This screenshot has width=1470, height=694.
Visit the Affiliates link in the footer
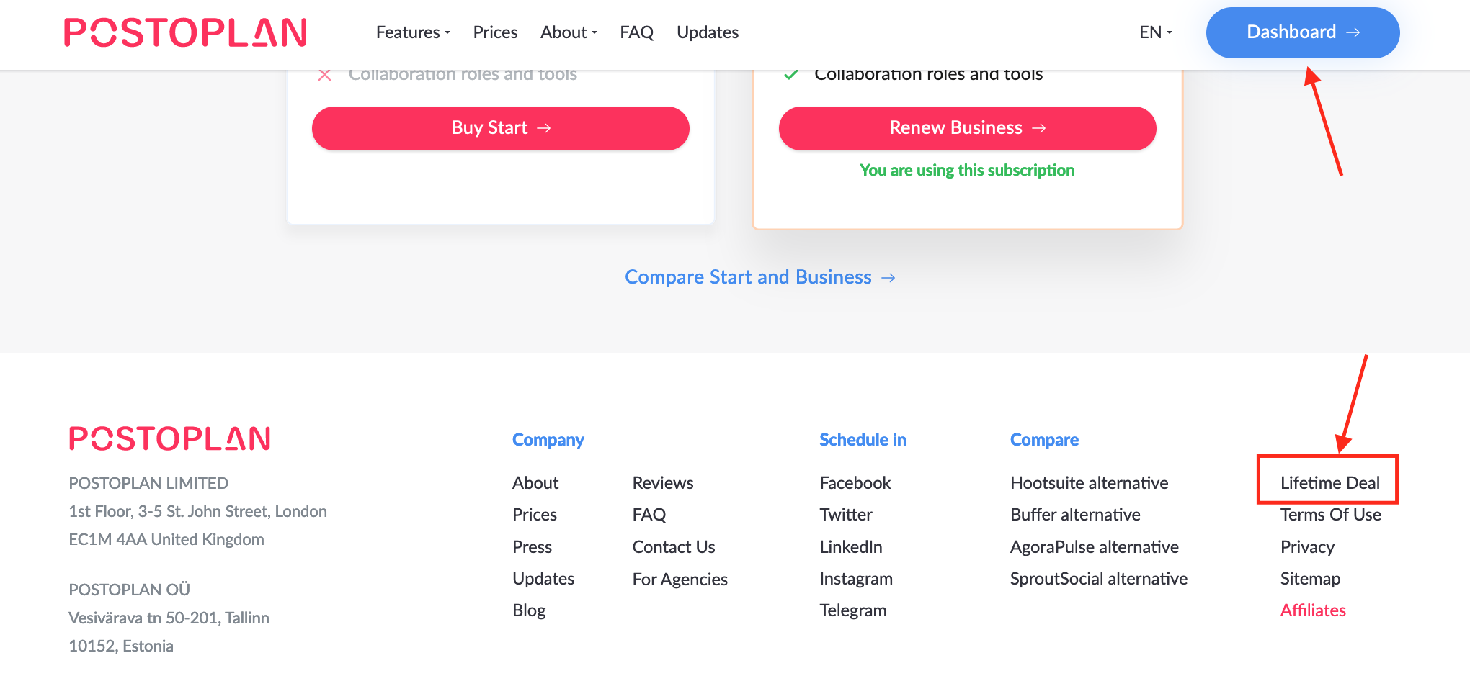pos(1313,610)
